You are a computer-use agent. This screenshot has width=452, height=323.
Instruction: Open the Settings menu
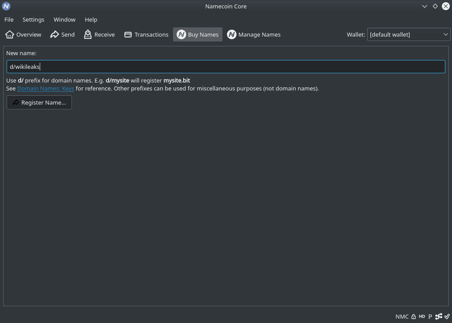[34, 19]
